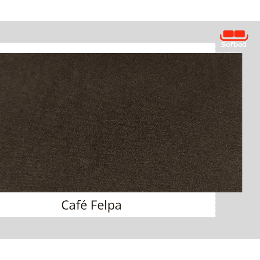260x260 pixels.
Task: Click the white strip above the fabric sample
Action: (x=108, y=48)
